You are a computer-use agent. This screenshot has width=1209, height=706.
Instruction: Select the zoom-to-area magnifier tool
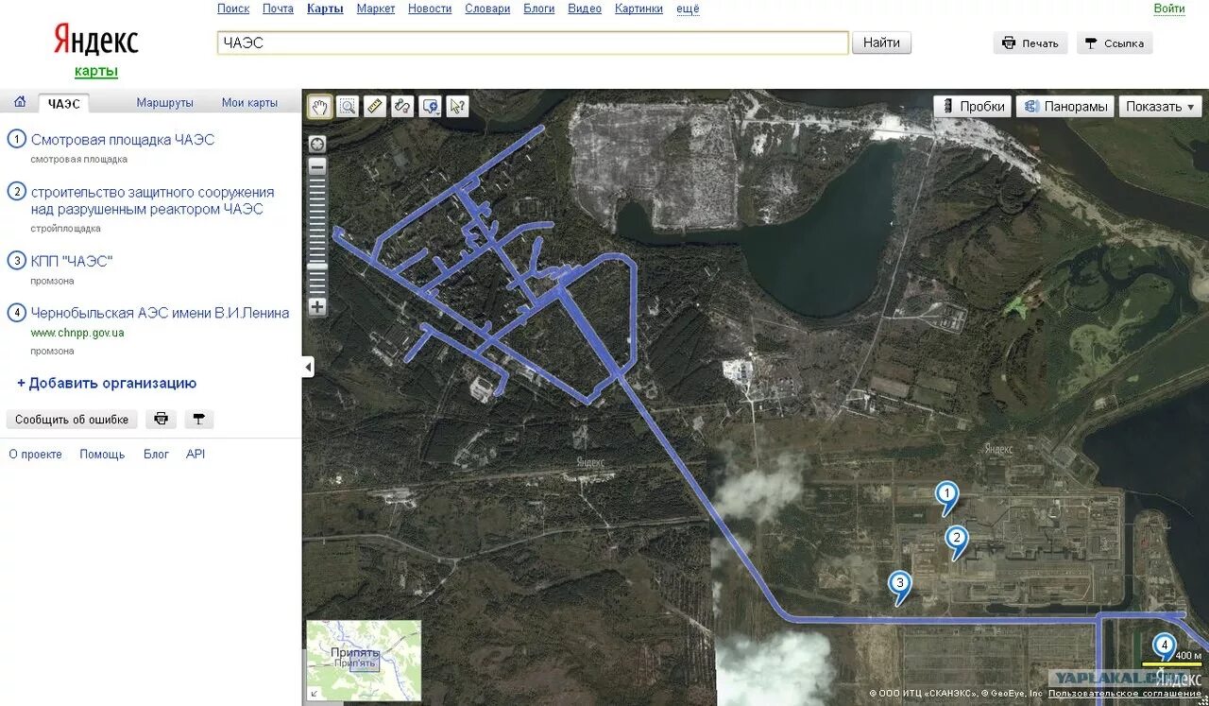coord(348,106)
